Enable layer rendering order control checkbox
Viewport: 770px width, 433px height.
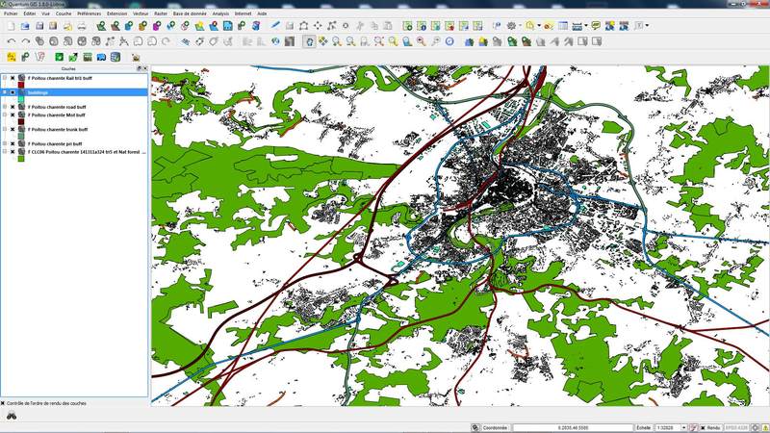pos(4,402)
